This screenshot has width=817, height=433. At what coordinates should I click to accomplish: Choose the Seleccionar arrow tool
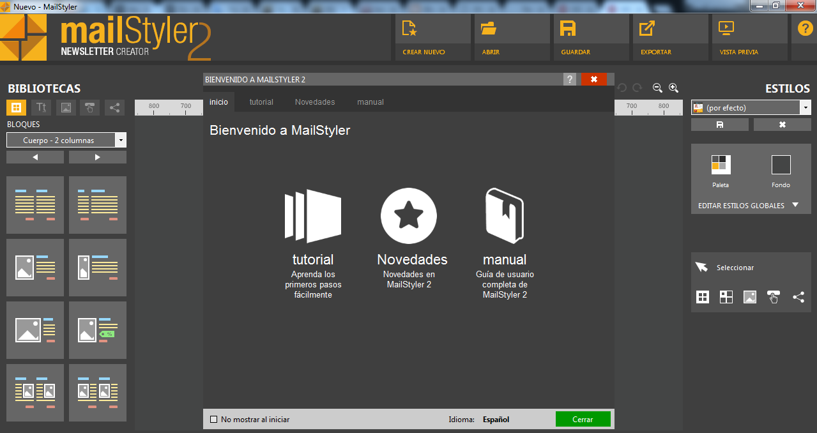pyautogui.click(x=701, y=267)
